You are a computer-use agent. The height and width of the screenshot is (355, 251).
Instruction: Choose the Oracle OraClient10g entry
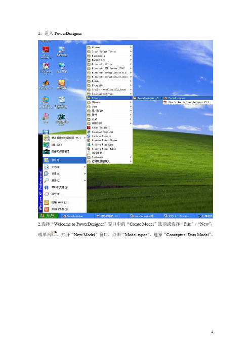[109, 90]
